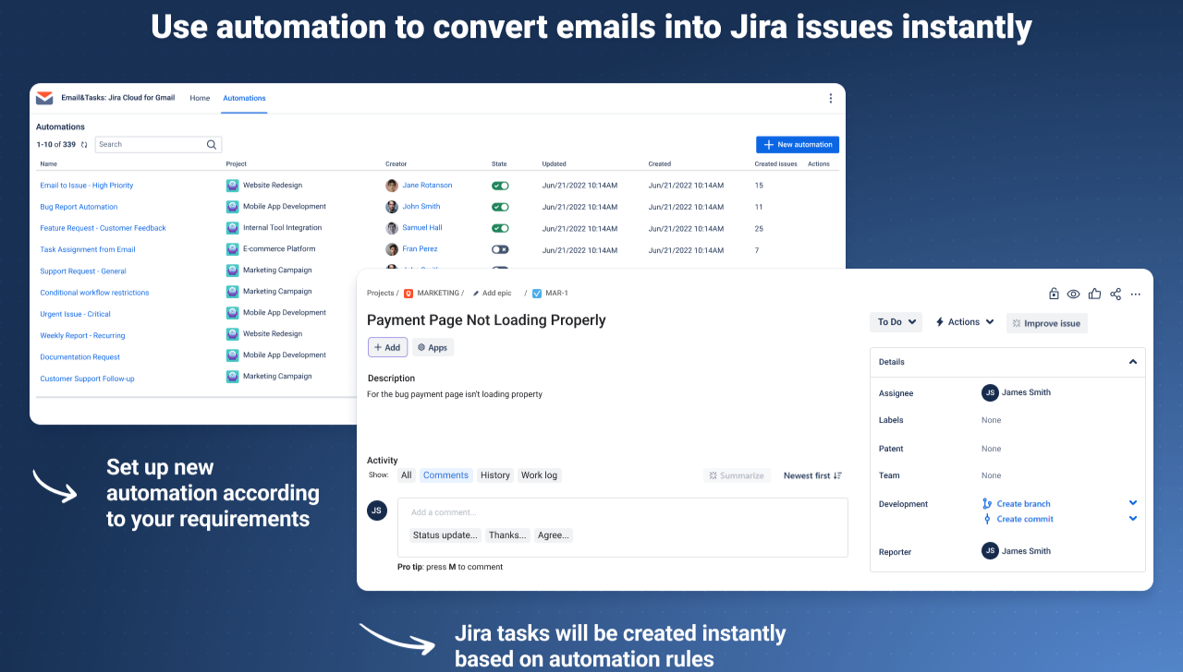Open the Actions dropdown
1183x672 pixels.
point(964,322)
